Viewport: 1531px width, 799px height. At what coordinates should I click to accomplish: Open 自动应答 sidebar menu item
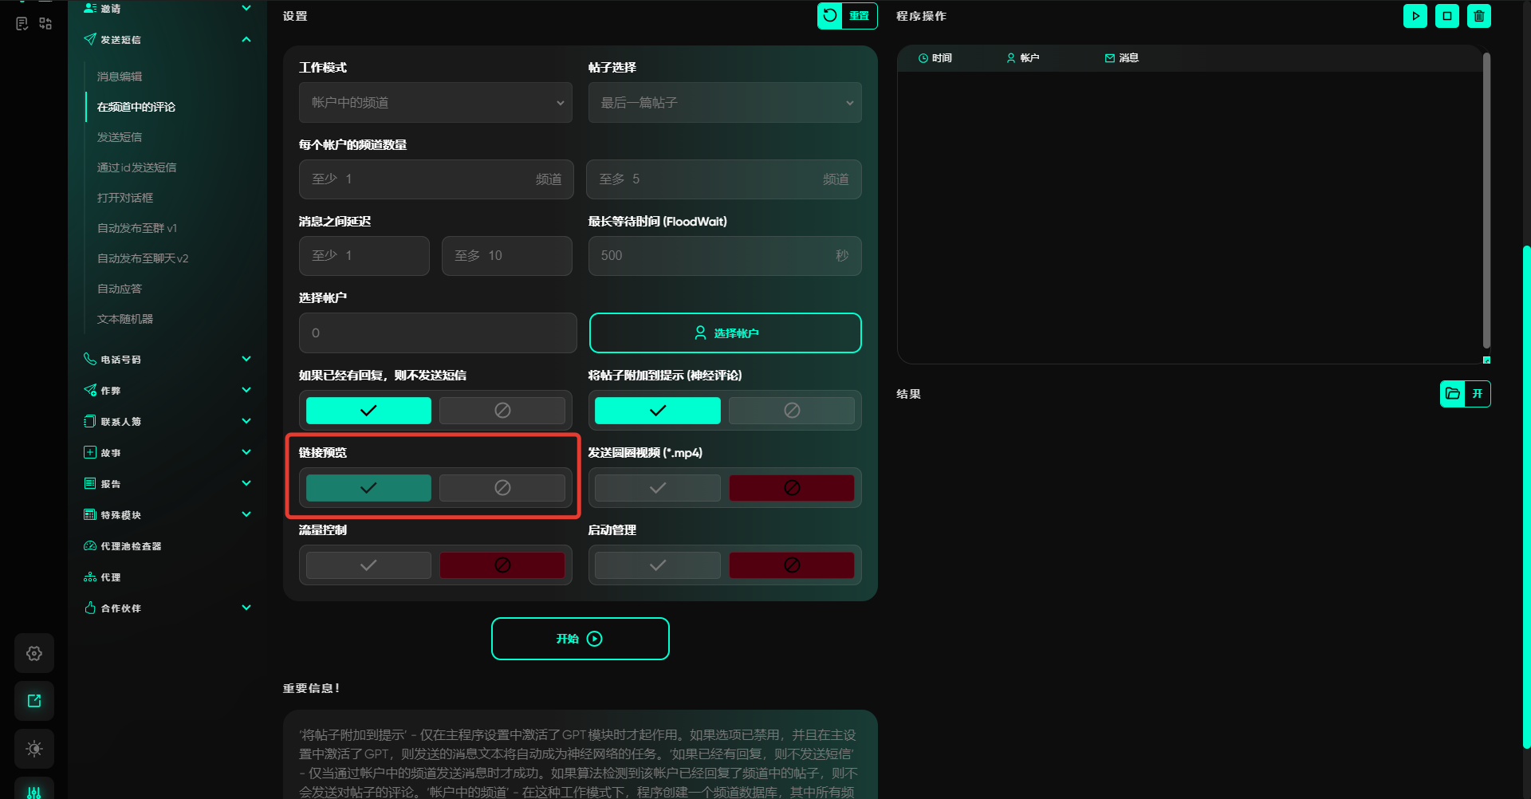tap(120, 289)
